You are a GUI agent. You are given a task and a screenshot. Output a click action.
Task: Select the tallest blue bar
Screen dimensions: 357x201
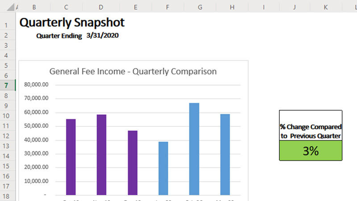(x=194, y=149)
